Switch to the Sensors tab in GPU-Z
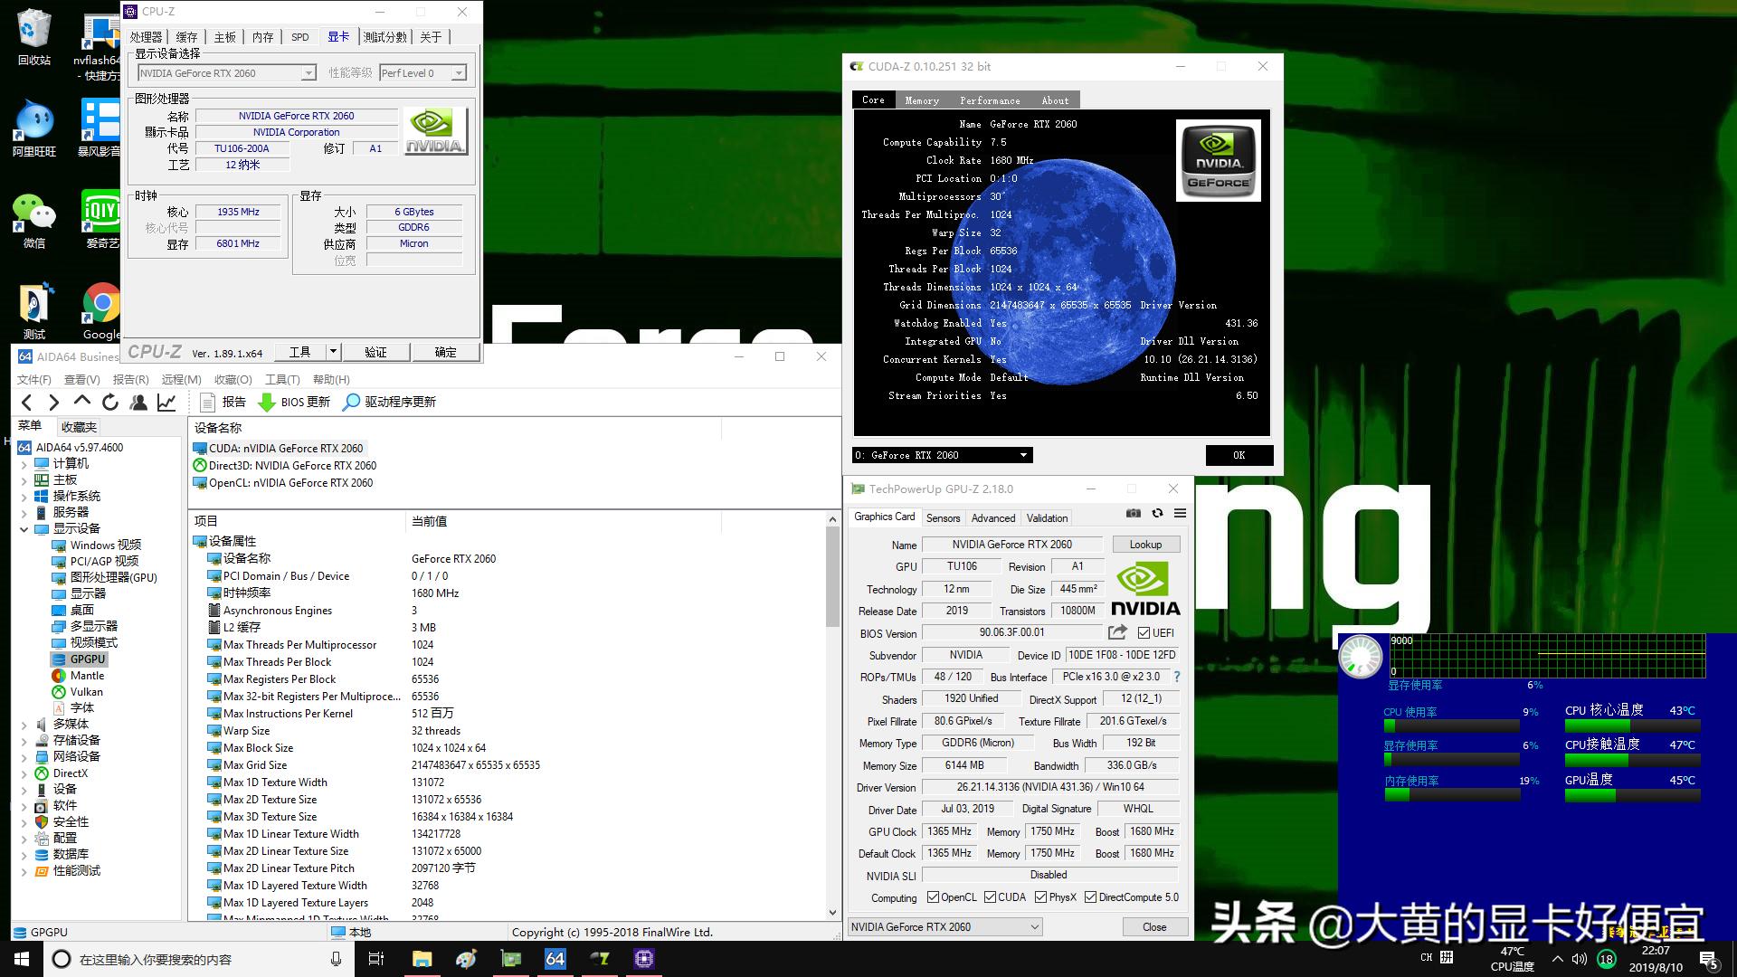The height and width of the screenshot is (977, 1737). pyautogui.click(x=943, y=517)
